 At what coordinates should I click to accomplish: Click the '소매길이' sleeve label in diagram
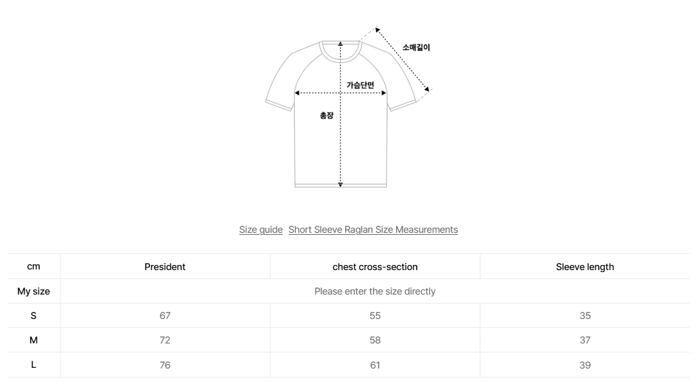click(x=416, y=48)
